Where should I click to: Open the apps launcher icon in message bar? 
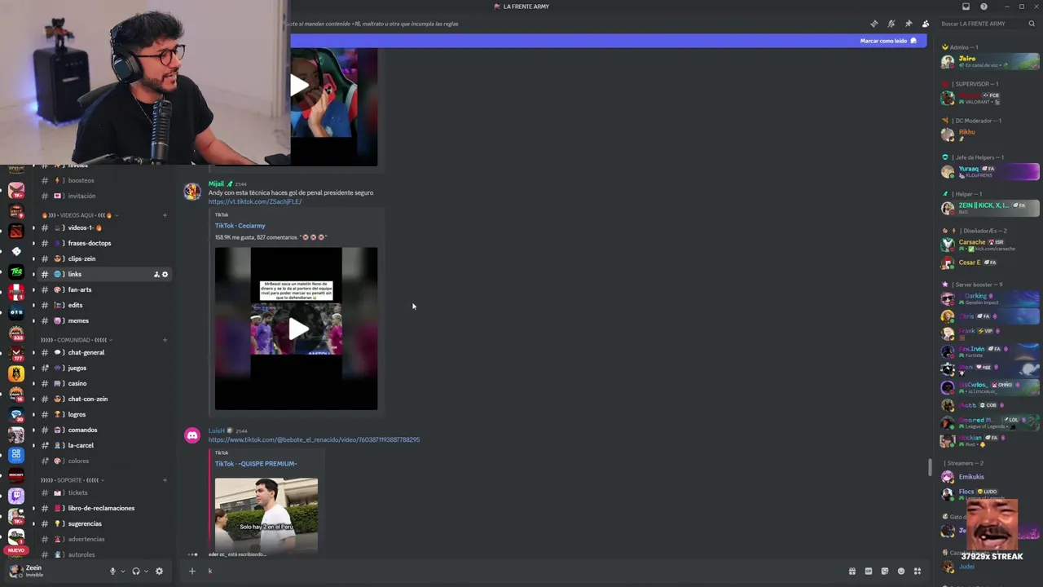918,571
